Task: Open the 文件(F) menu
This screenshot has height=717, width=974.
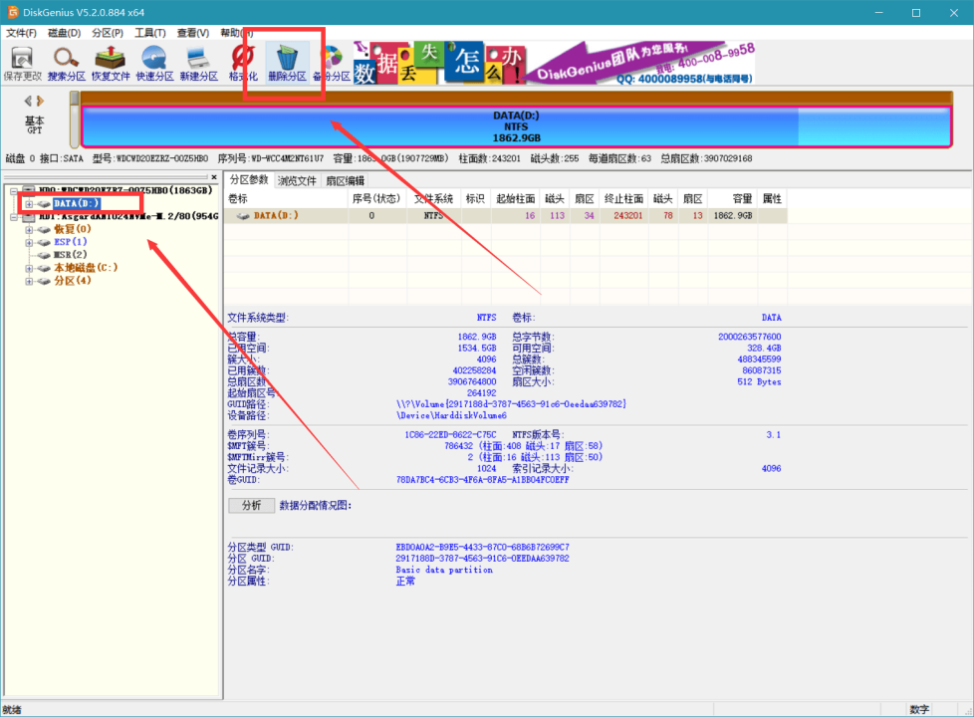Action: [21, 33]
